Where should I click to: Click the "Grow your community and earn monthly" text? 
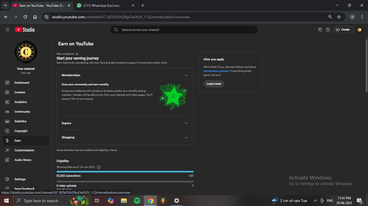(x=85, y=84)
